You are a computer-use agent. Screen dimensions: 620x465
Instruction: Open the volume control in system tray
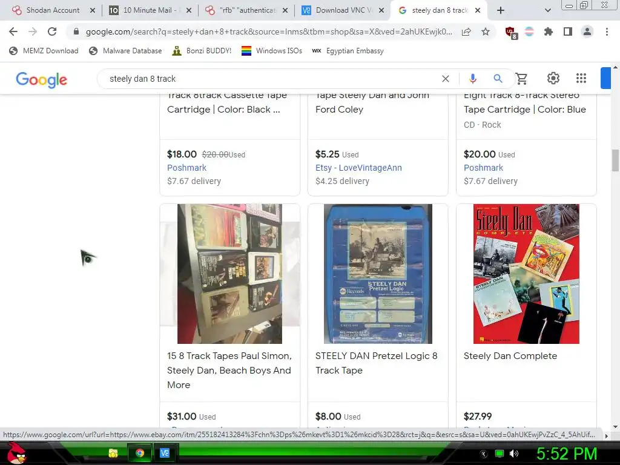[x=514, y=453]
